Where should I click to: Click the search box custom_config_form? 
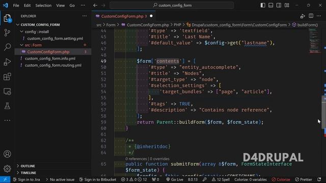[172, 6]
